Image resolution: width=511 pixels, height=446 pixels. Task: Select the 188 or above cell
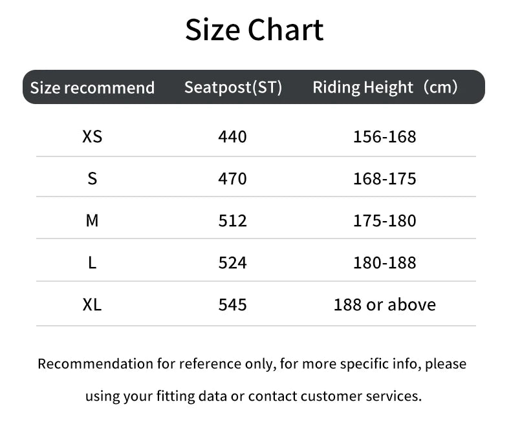(385, 304)
